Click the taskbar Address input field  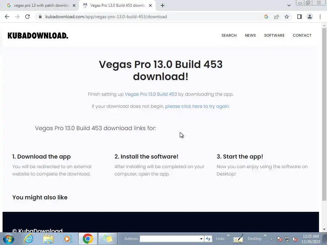(169, 239)
